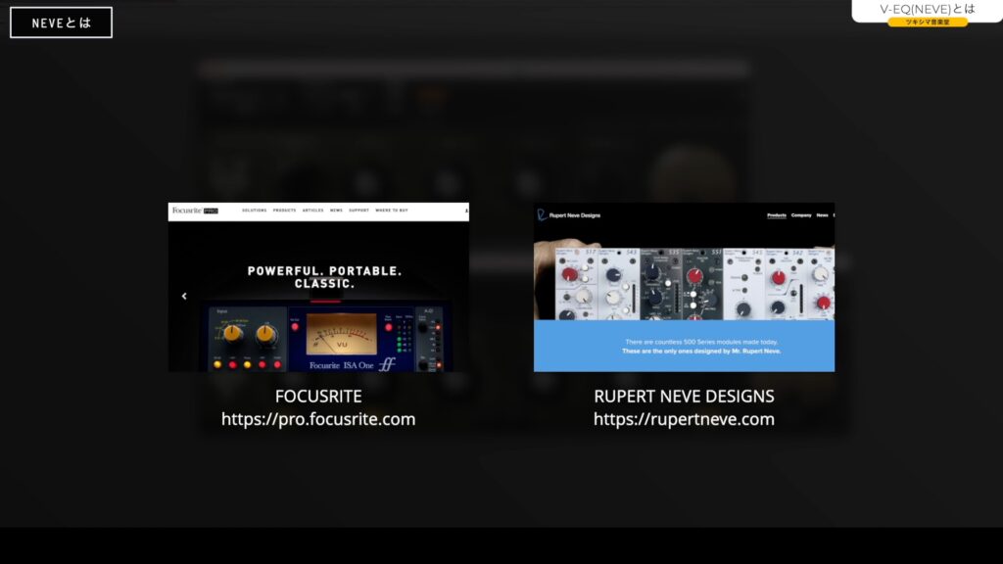The image size is (1003, 564).
Task: Click the red knob on the 551 module
Action: point(694,276)
